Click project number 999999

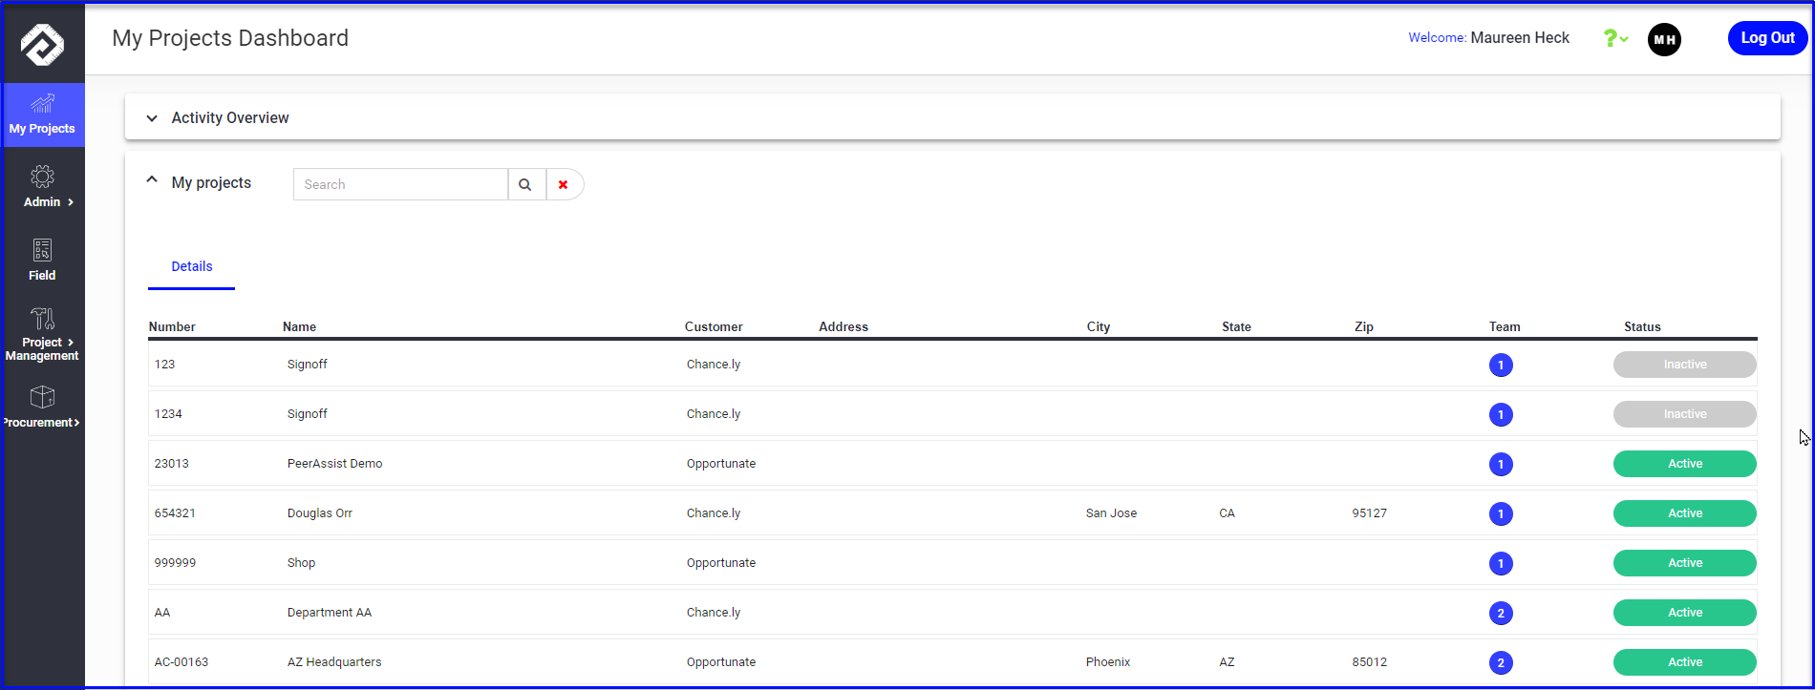click(x=175, y=563)
